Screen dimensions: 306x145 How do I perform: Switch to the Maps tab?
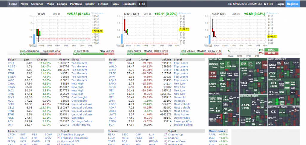50,4
